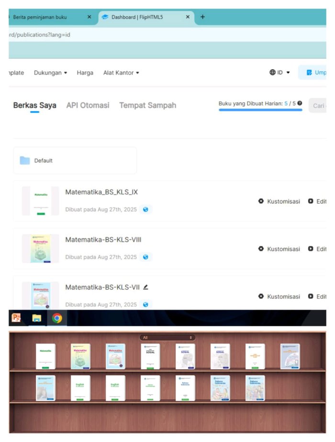Open the white-cover Bahasa Indonesia book
Image resolution: width=335 pixels, height=442 pixels.
pyautogui.click(x=185, y=388)
